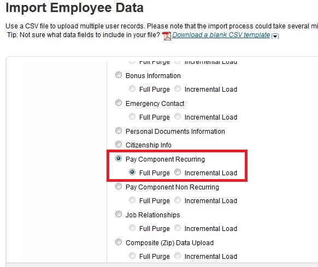This screenshot has height=267, width=318.
Task: Choose Full Purge under Emergency Contact
Action: click(x=132, y=116)
